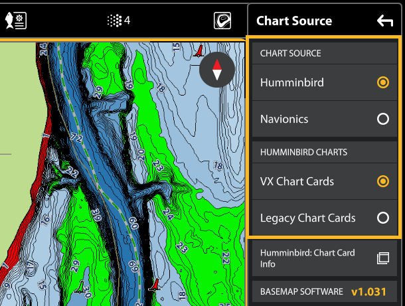This screenshot has width=405, height=306.
Task: Select Navionics chart source radio button
Action: 383,119
